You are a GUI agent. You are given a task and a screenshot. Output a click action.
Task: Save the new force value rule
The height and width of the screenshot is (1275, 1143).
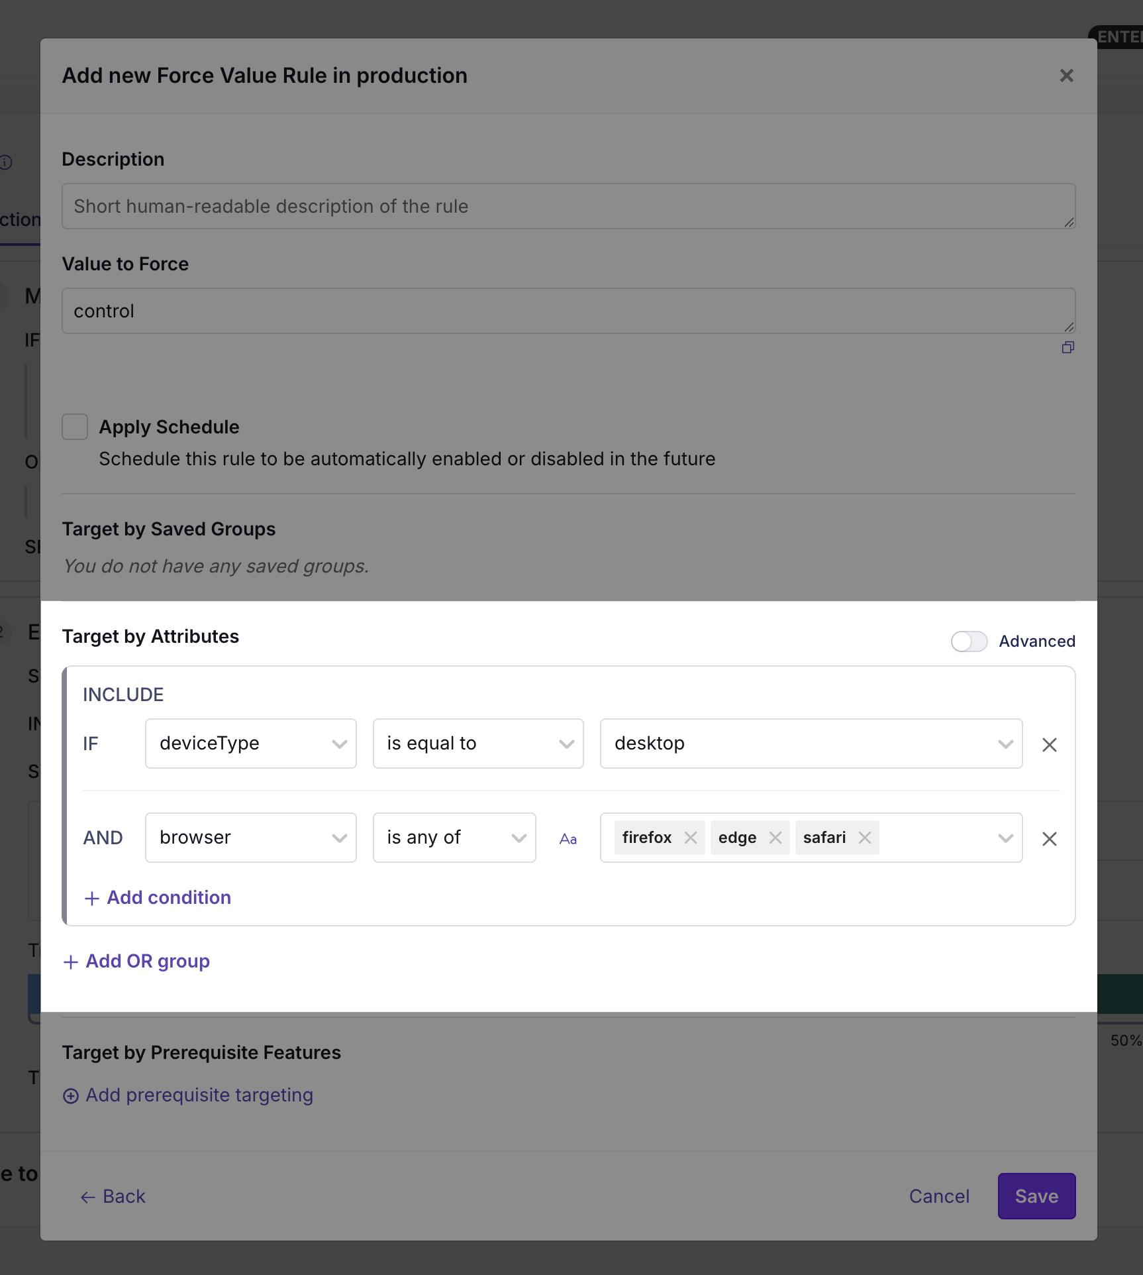click(1036, 1196)
